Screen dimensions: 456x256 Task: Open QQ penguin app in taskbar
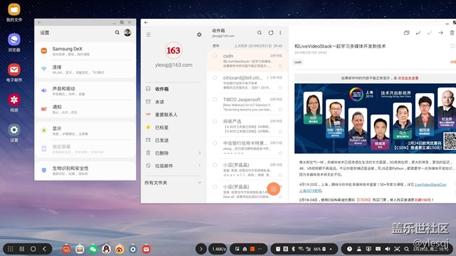[x=107, y=249]
